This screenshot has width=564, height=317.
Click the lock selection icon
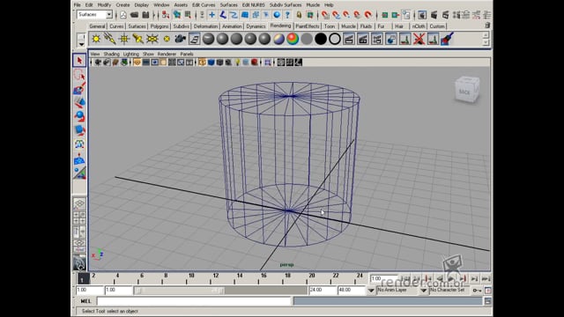[299, 15]
